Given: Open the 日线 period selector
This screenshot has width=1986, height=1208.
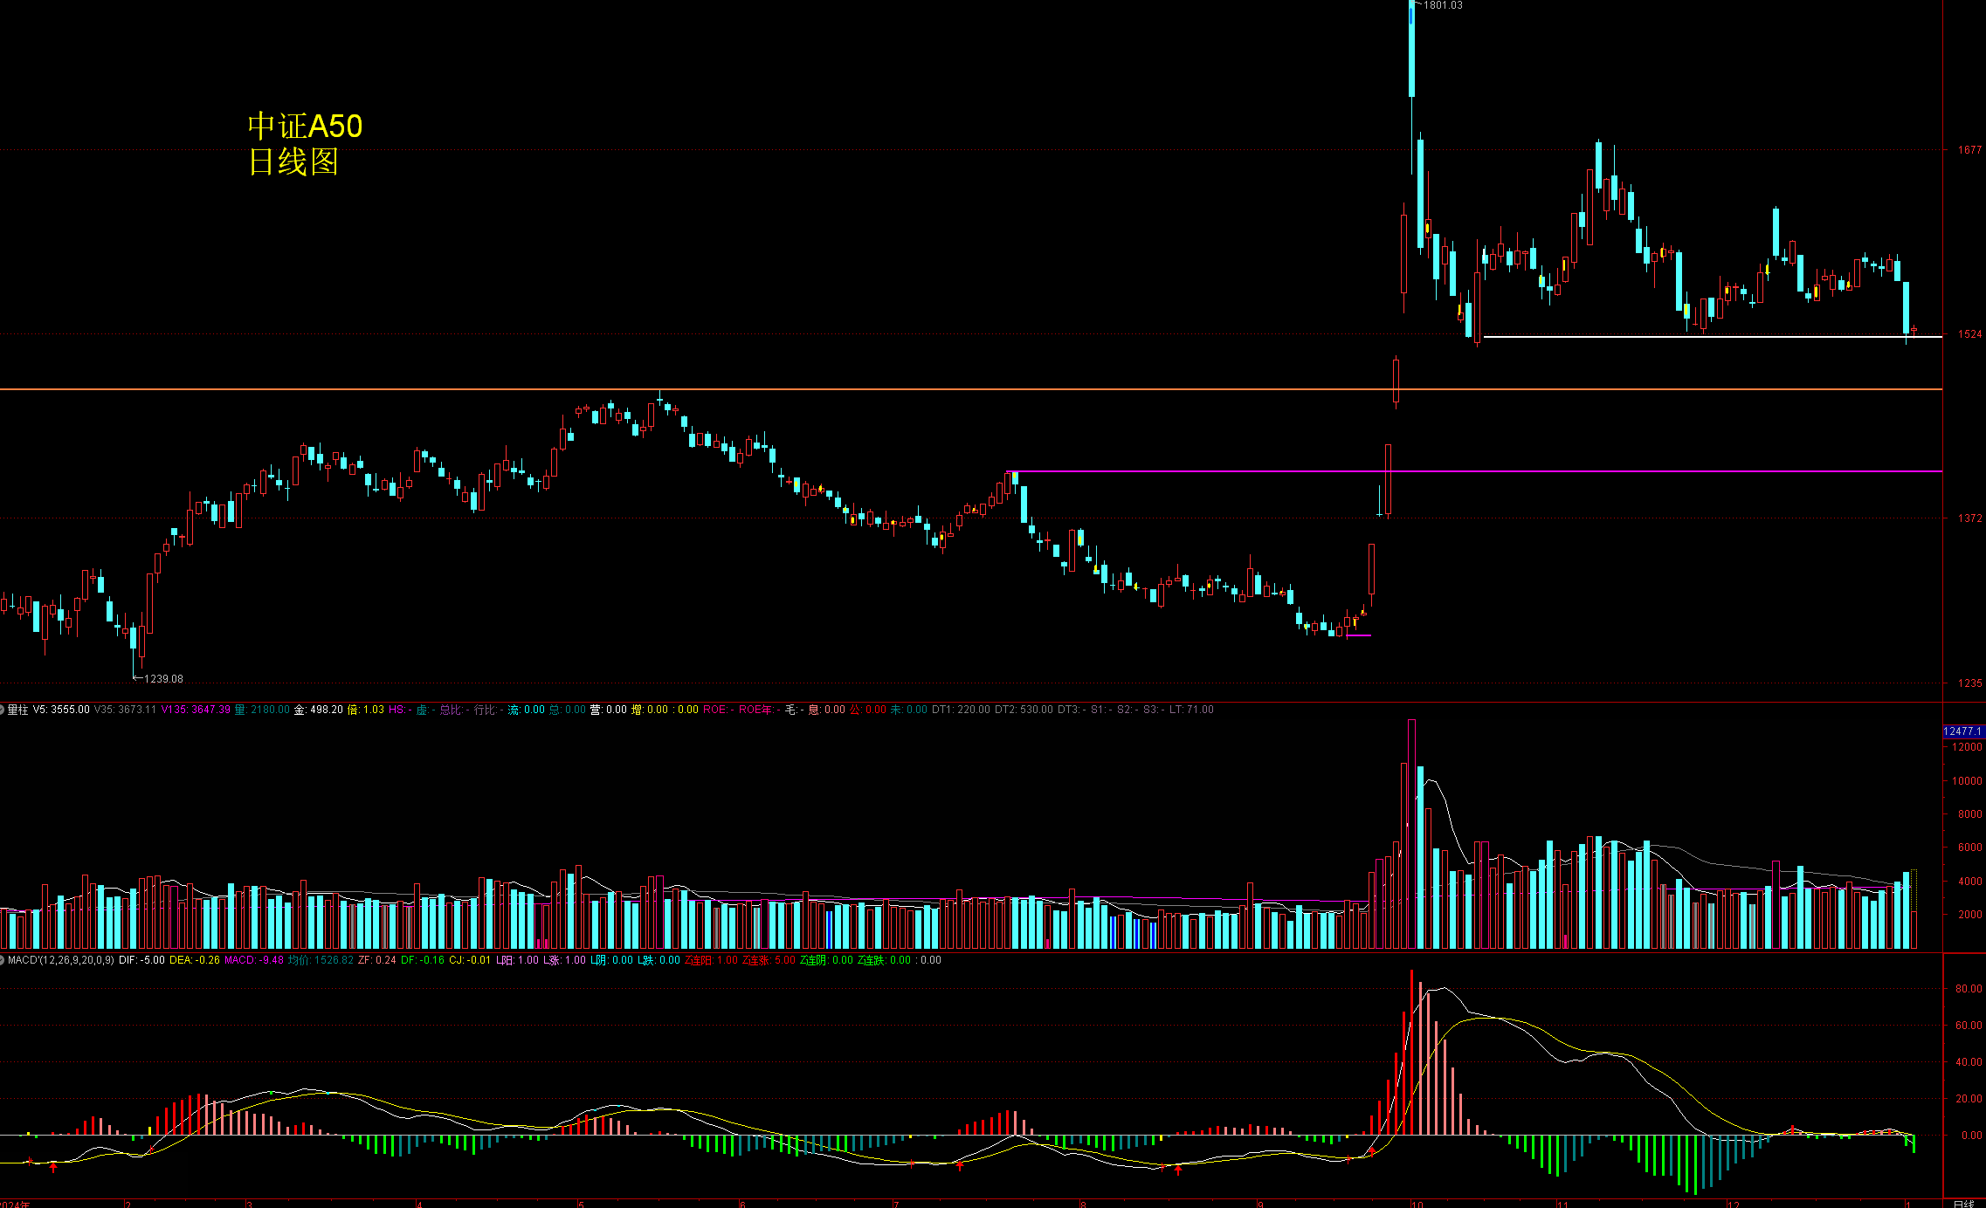Looking at the screenshot, I should click(x=1962, y=1204).
